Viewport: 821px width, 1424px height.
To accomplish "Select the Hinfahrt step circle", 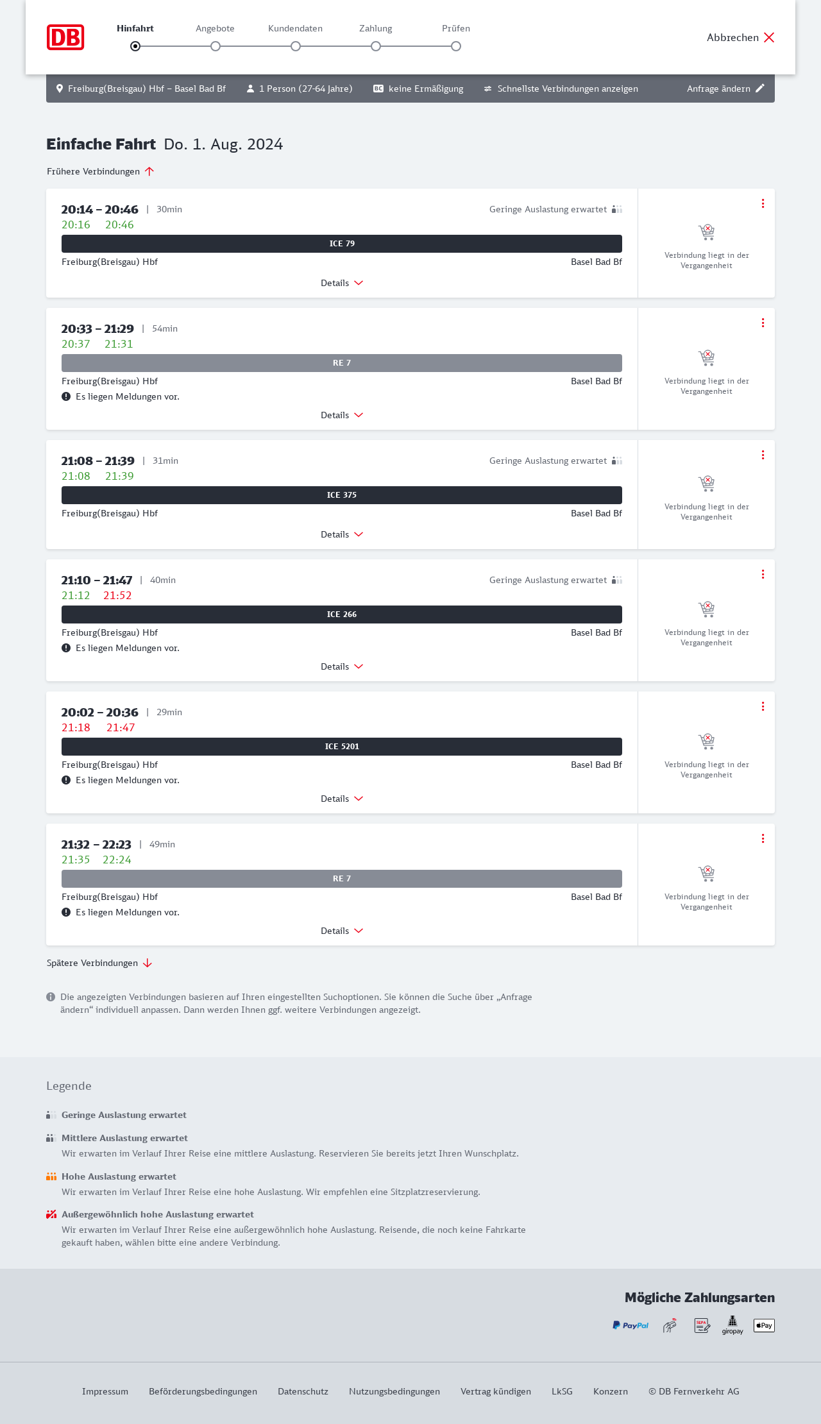I will pos(135,46).
